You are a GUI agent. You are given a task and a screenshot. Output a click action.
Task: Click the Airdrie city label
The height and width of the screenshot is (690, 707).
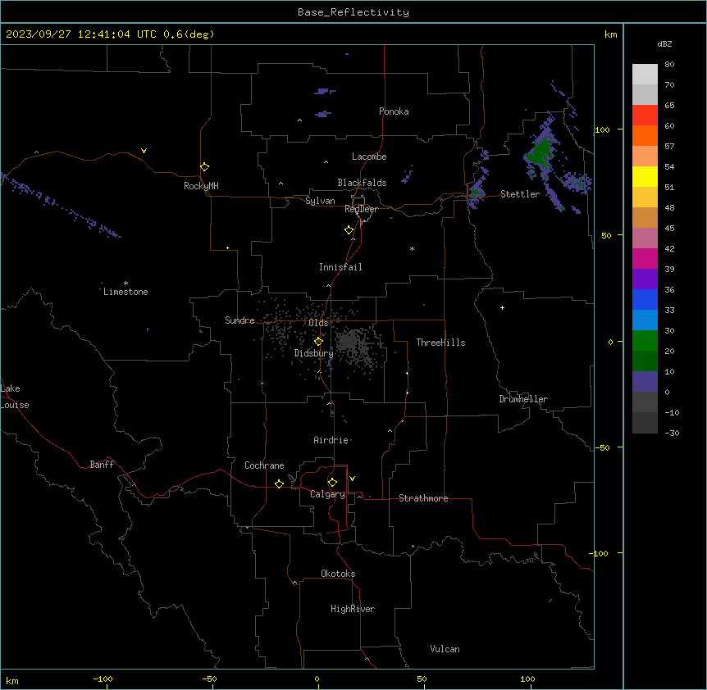pyautogui.click(x=331, y=440)
